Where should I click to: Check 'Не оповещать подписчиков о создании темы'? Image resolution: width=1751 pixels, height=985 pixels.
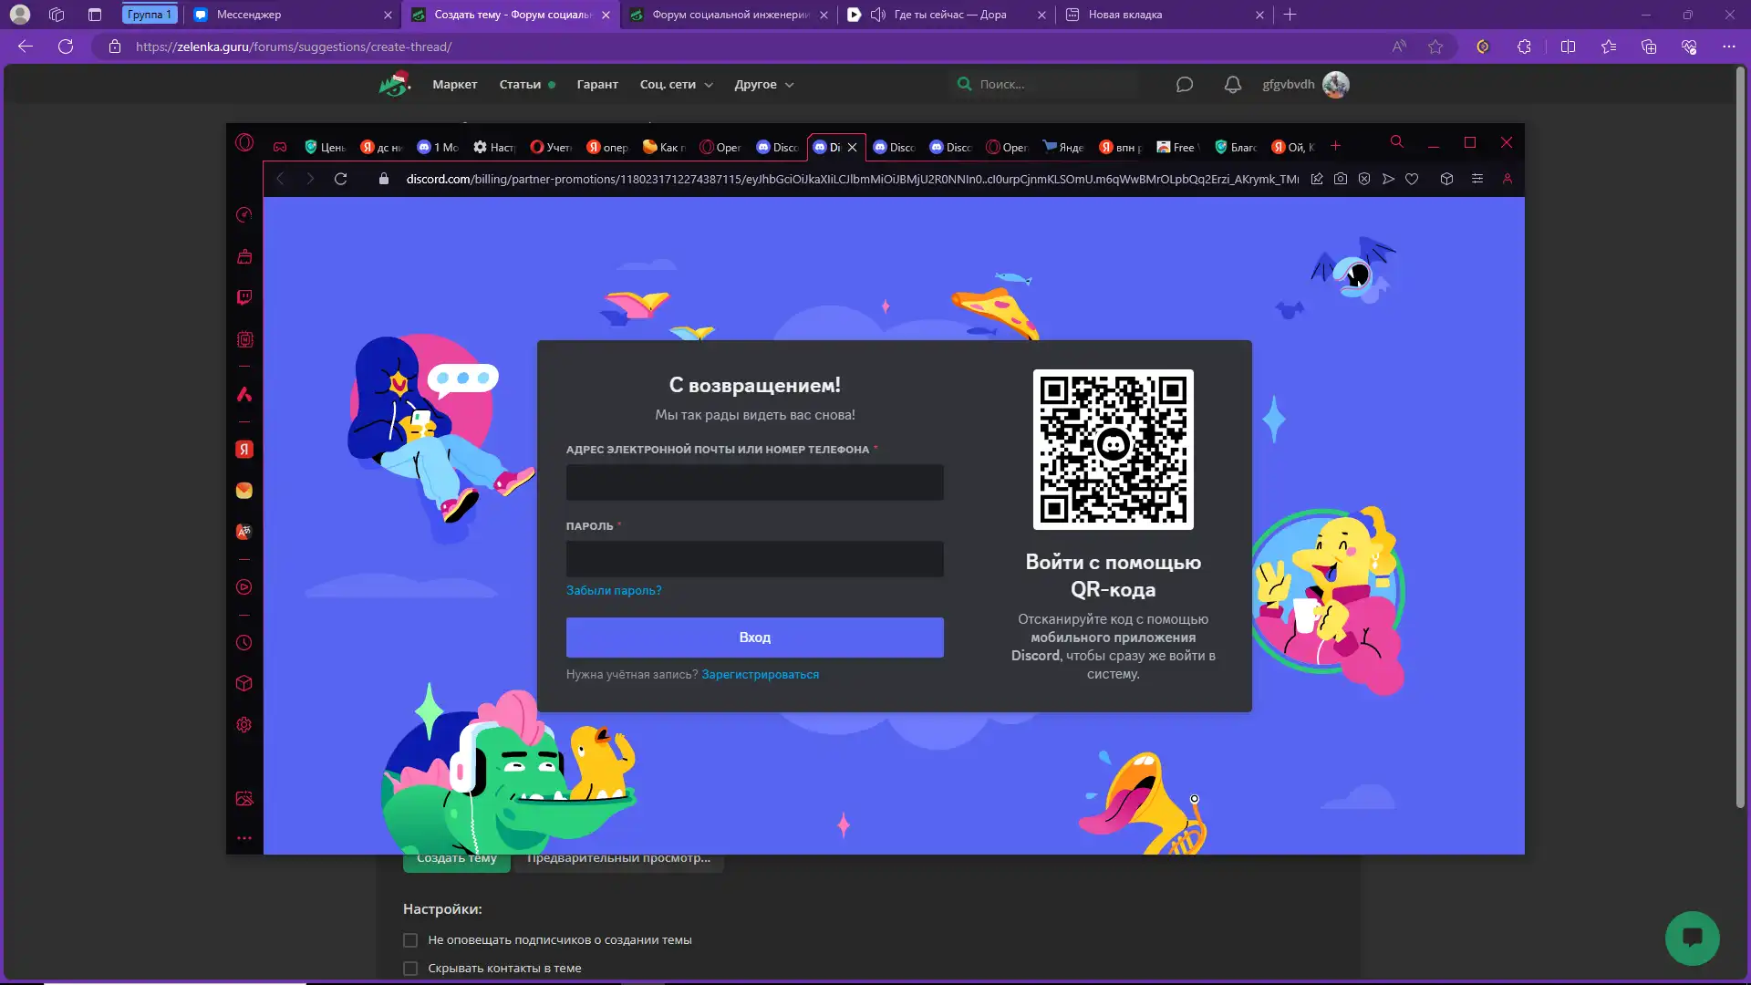(x=410, y=940)
